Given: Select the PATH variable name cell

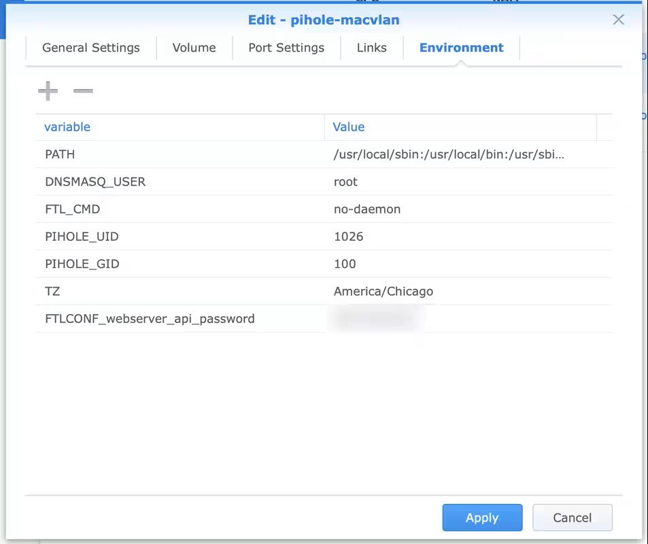Looking at the screenshot, I should [x=60, y=154].
